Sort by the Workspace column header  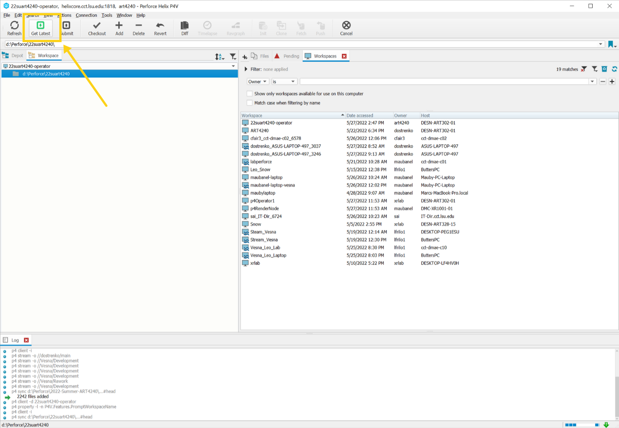pos(293,115)
